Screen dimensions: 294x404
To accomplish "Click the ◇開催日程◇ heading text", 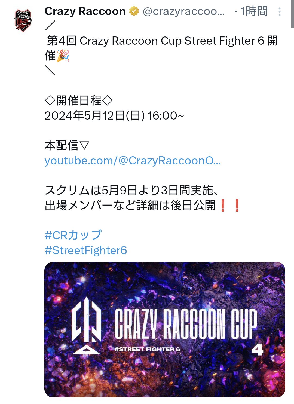I will (78, 100).
